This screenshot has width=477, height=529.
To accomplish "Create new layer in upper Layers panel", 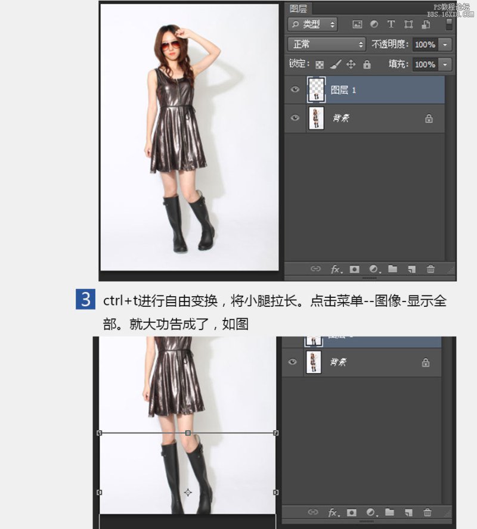I will click(x=411, y=269).
